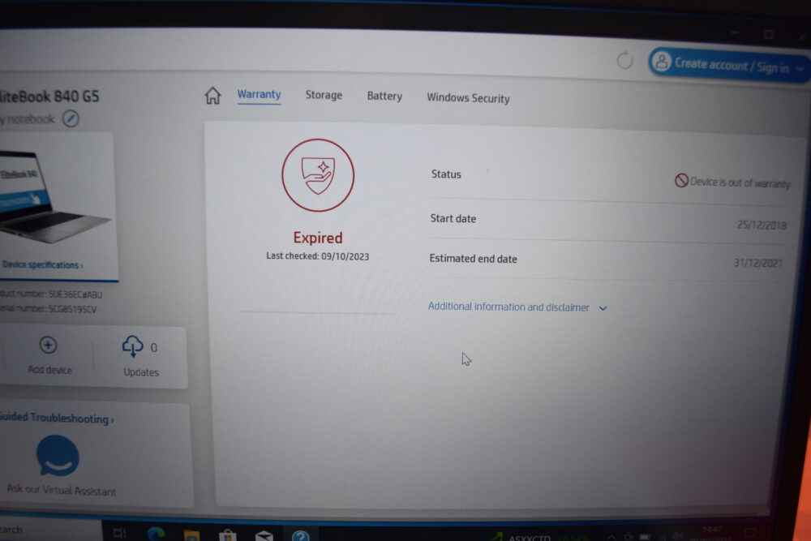Click HP Support Assistant taskbar icon
The image size is (811, 541).
[x=301, y=535]
